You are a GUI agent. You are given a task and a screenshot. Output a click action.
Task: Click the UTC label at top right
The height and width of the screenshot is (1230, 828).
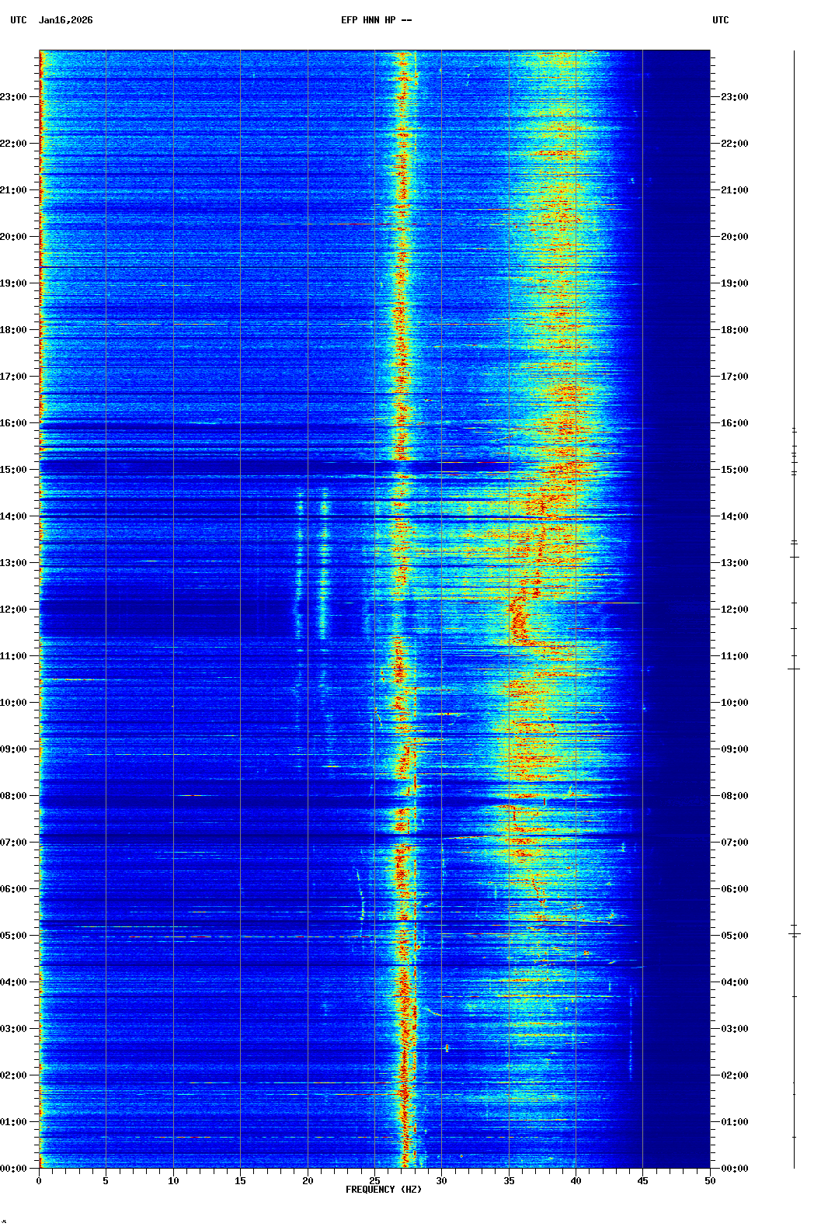(x=720, y=20)
